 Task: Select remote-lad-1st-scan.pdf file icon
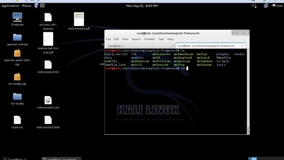click(48, 39)
